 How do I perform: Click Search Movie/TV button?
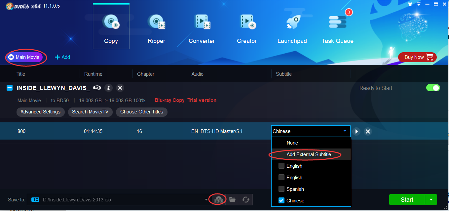pyautogui.click(x=90, y=112)
